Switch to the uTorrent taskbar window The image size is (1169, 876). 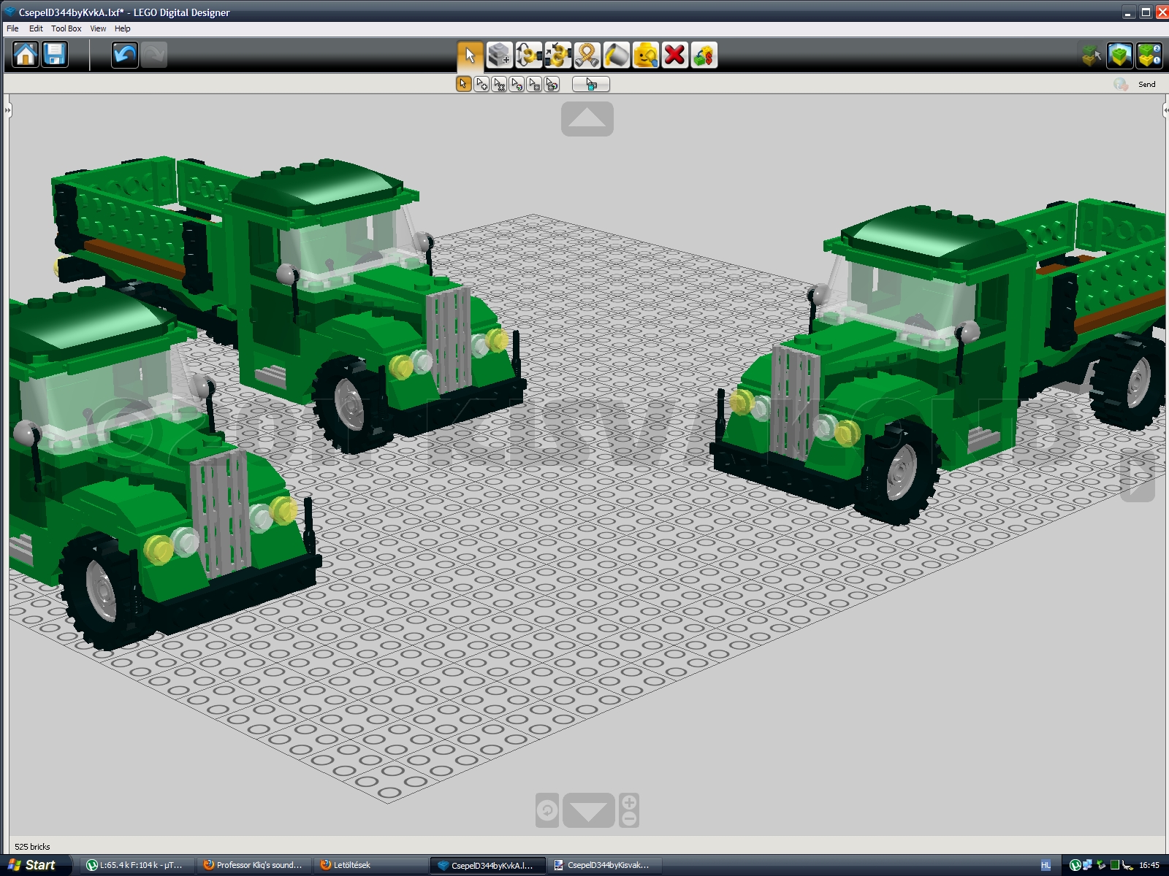pos(136,865)
